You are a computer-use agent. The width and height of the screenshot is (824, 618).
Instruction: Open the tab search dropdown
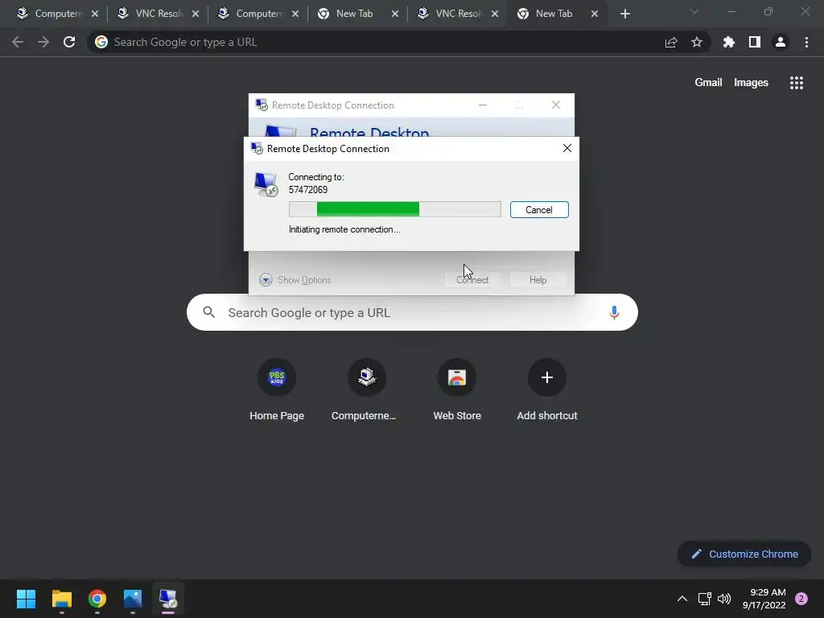coord(694,11)
